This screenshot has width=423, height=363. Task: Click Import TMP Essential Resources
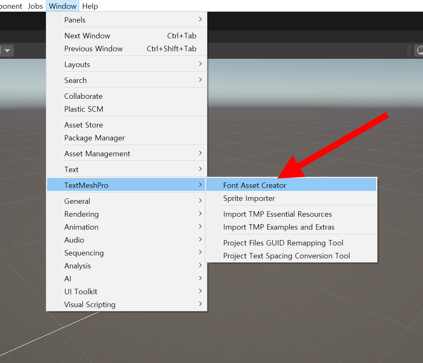point(291,214)
